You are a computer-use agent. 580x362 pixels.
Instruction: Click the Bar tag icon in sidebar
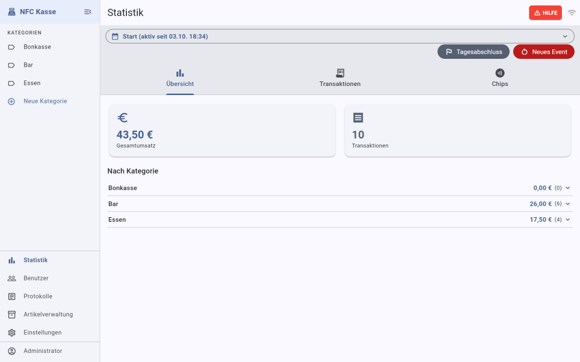[11, 65]
